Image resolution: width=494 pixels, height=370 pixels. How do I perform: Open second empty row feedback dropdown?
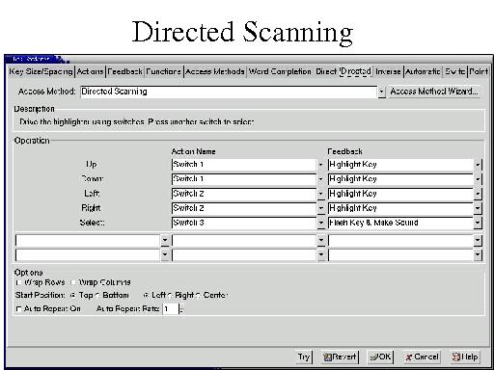click(x=478, y=255)
